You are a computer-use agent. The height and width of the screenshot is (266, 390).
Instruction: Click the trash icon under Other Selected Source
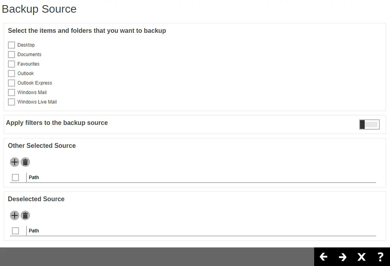coord(25,162)
